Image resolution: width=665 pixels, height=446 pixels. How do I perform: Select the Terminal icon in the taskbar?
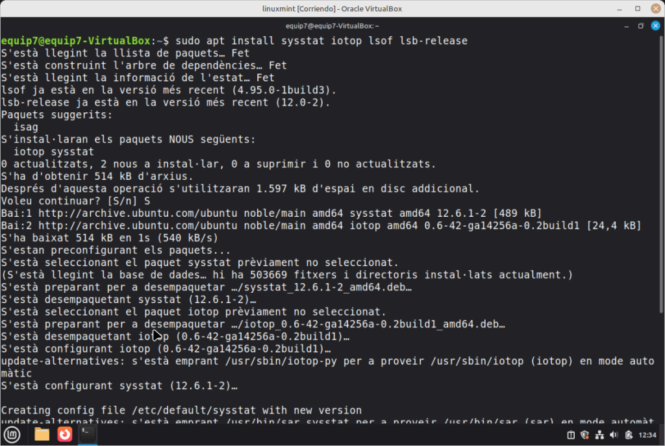(x=87, y=434)
